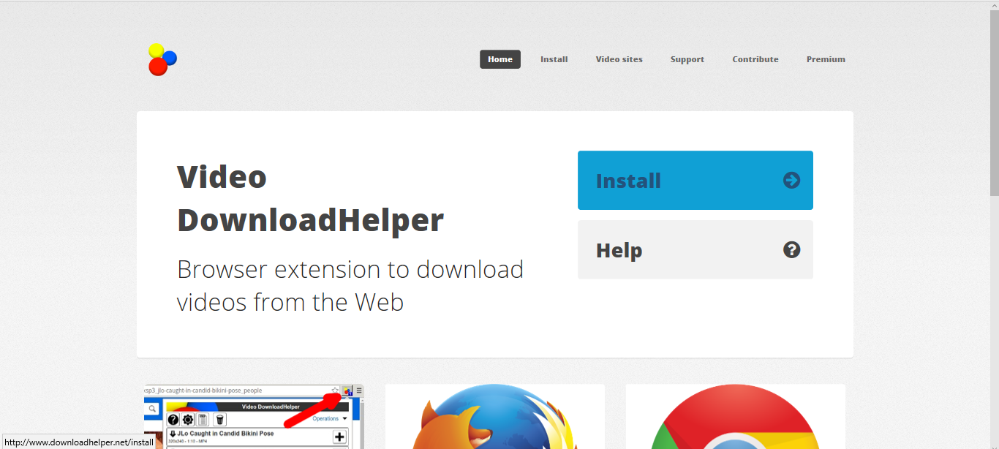
Task: Click the large blue Install button
Action: coord(695,180)
